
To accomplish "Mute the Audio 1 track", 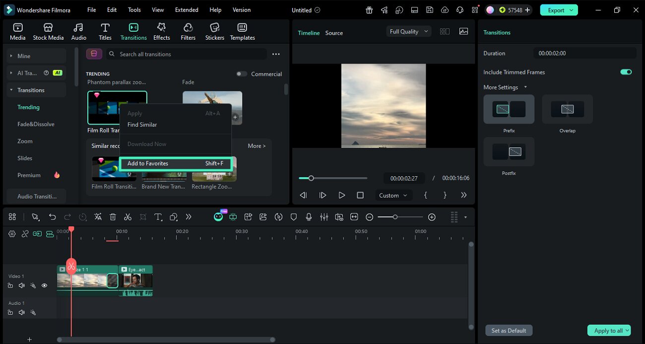I will [x=21, y=312].
